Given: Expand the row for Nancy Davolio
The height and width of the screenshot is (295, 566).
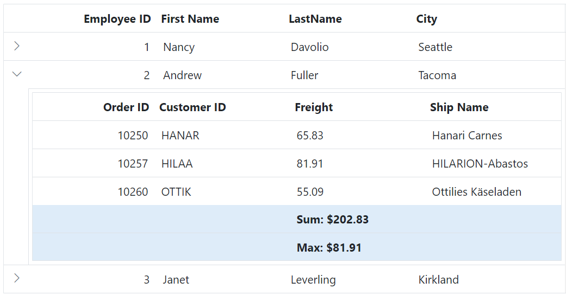Looking at the screenshot, I should point(16,47).
